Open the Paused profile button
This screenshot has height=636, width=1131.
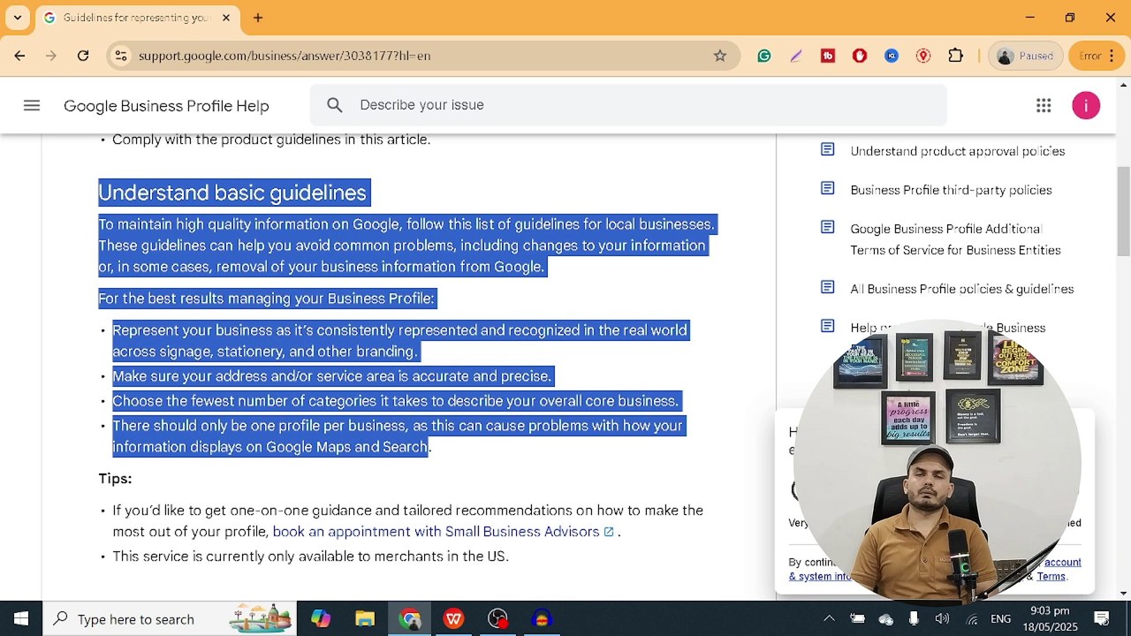[1026, 56]
